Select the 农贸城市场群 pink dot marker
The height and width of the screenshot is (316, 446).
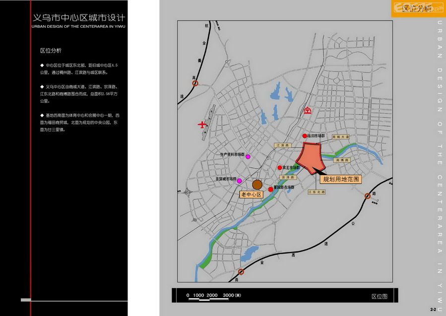pyautogui.click(x=240, y=181)
